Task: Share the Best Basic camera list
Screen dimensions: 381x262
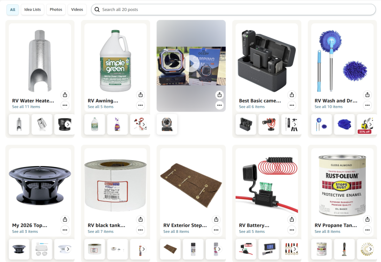Action: 292,94
